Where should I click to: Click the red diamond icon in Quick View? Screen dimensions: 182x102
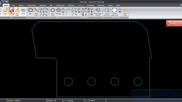coord(120,12)
